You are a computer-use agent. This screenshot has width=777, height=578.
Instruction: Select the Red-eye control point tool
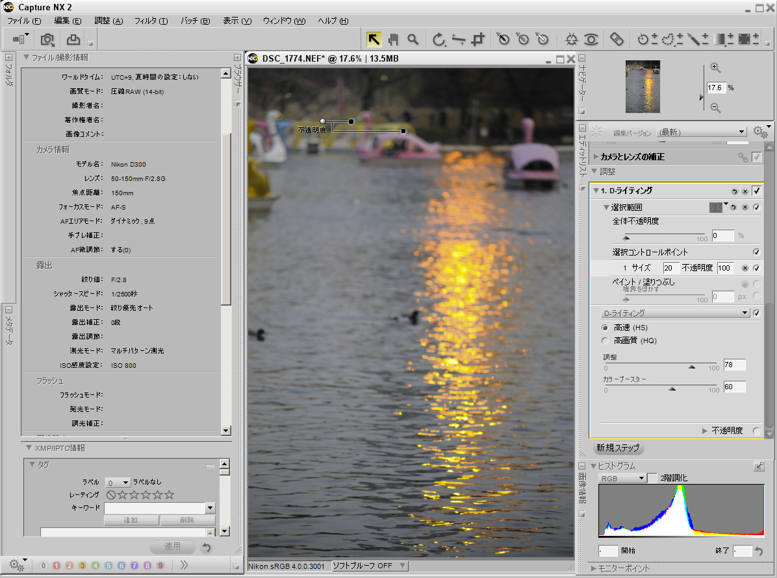[592, 39]
